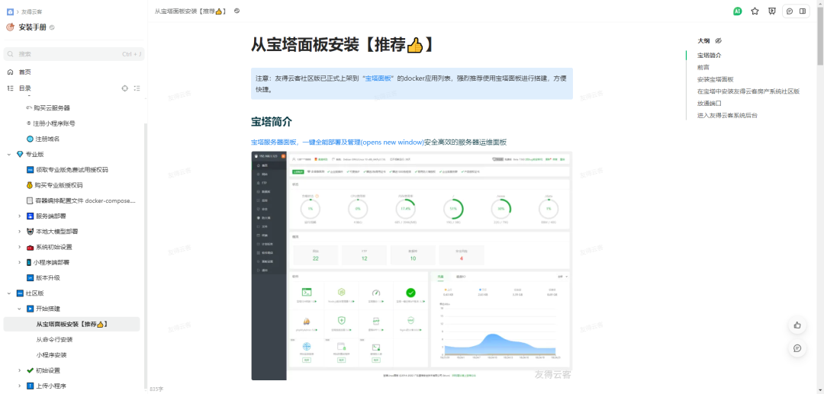
Task: Click the search box 搜索
Action: 73,54
